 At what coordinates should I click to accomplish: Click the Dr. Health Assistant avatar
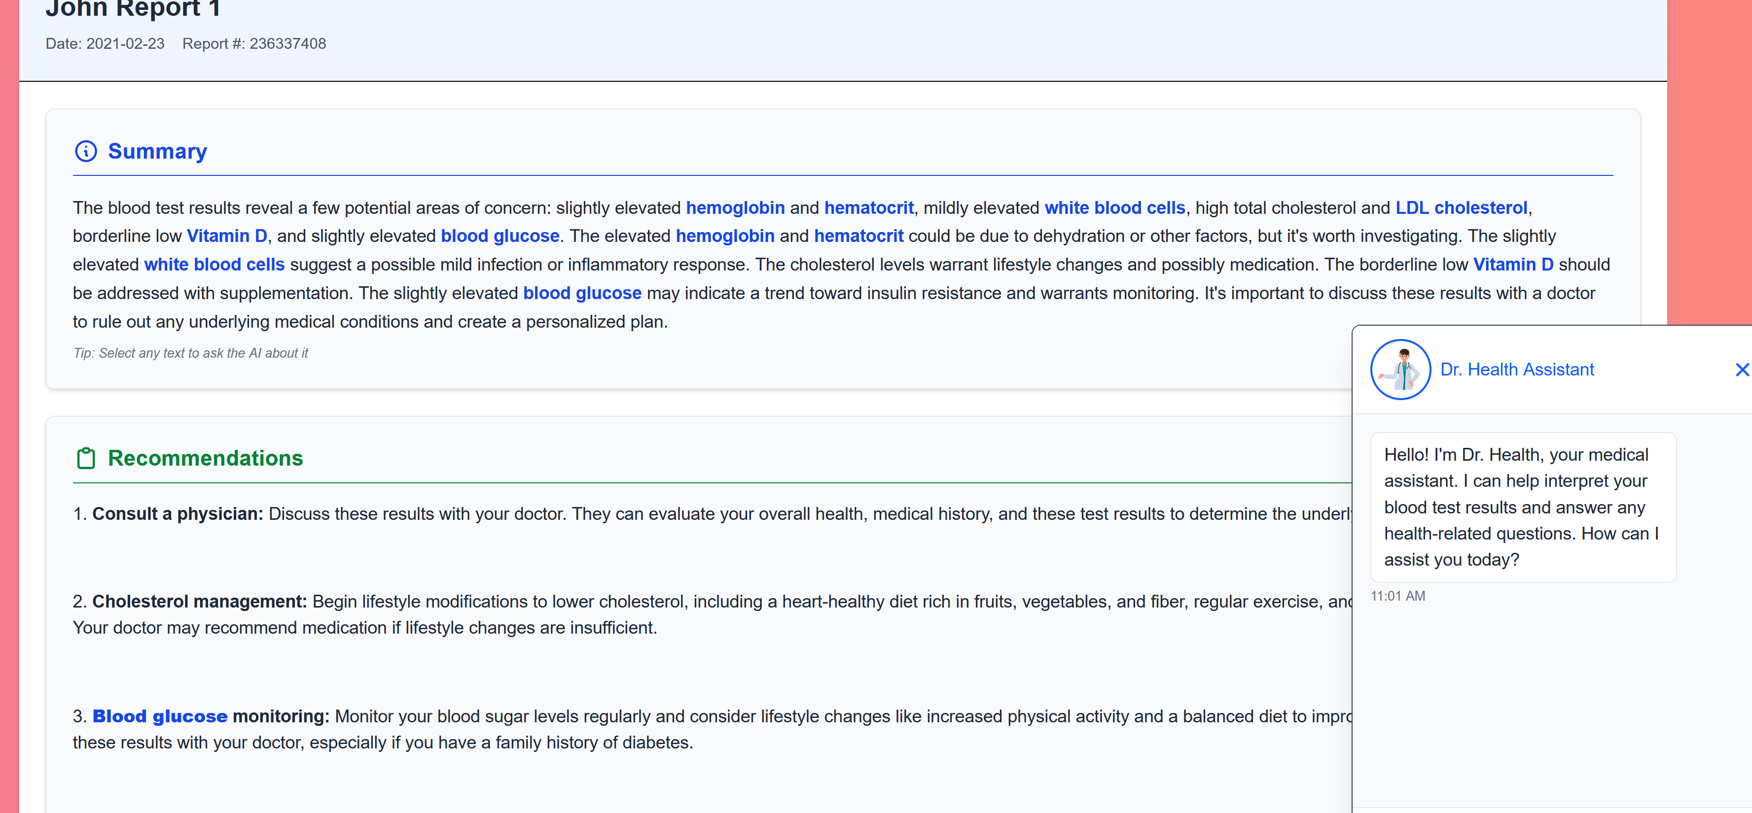pos(1400,369)
